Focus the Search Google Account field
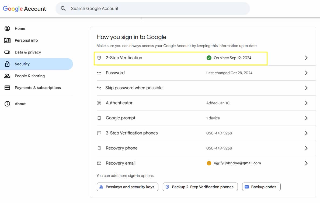320x203 pixels. 153,9
